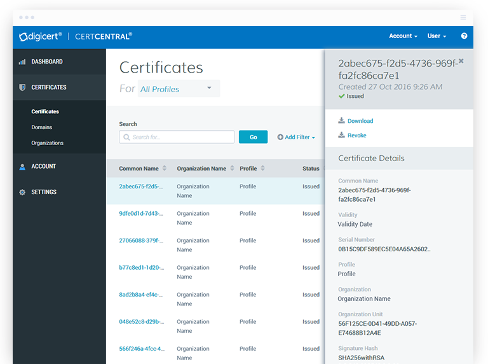Viewport: 488px width, 364px height.
Task: Open certificate 27066088-379f link
Action: pos(141,241)
